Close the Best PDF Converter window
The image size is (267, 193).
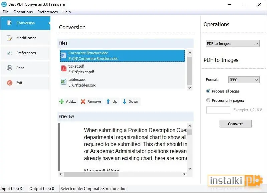point(260,4)
